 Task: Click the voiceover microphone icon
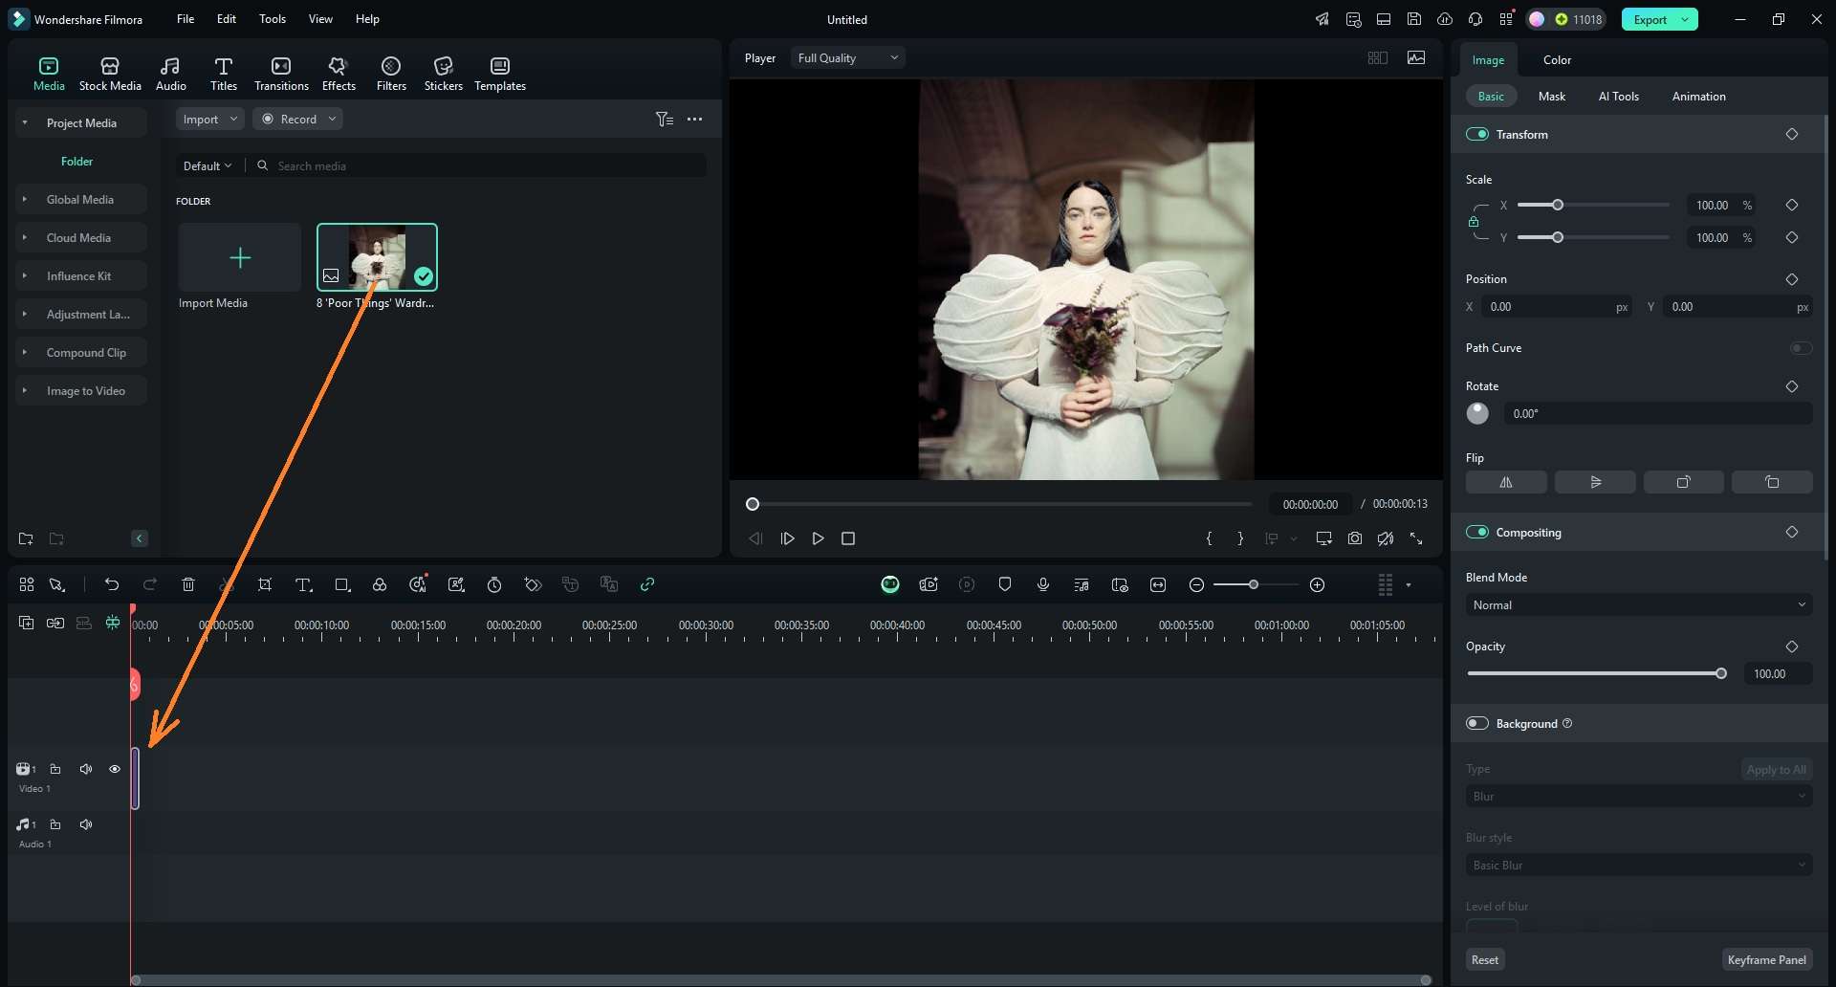pyautogui.click(x=1043, y=584)
